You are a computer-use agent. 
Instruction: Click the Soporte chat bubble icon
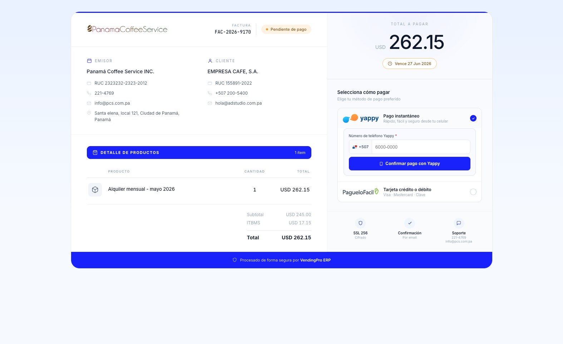[459, 223]
